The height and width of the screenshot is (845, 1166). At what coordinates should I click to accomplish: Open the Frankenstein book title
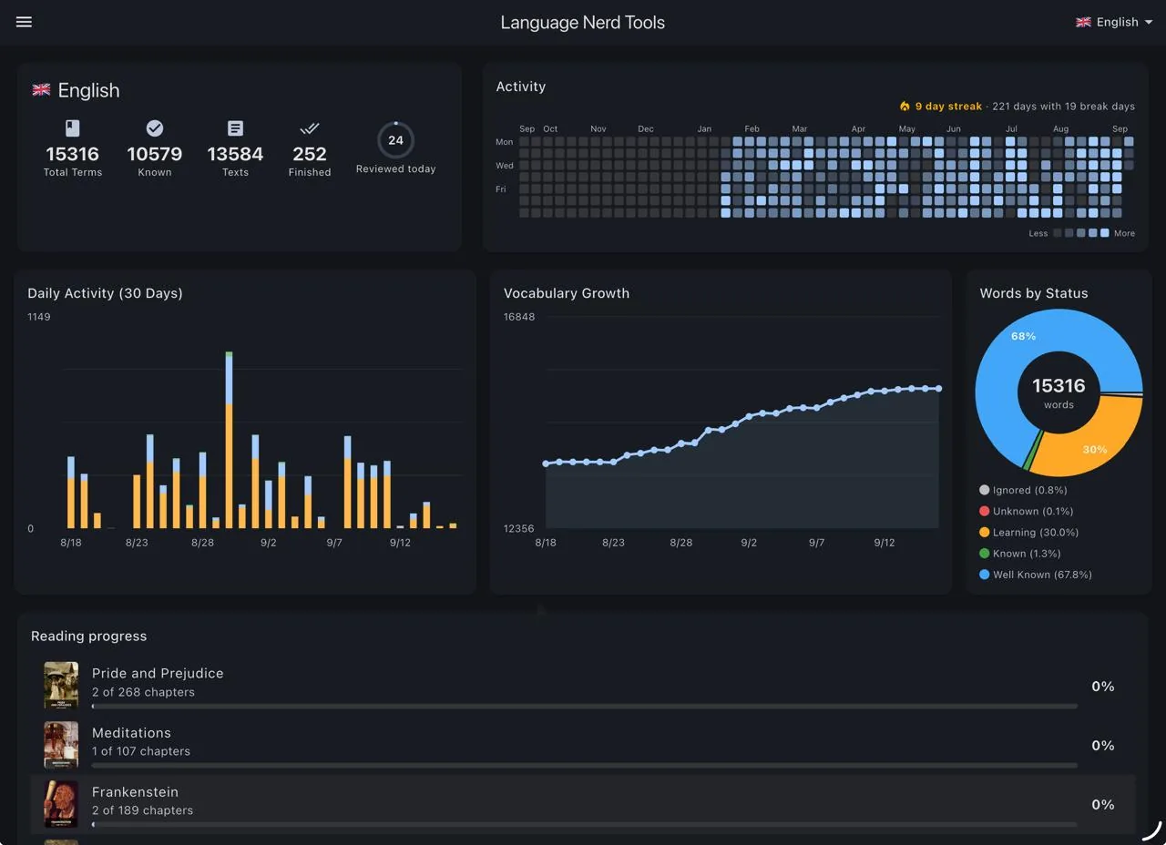(x=135, y=791)
